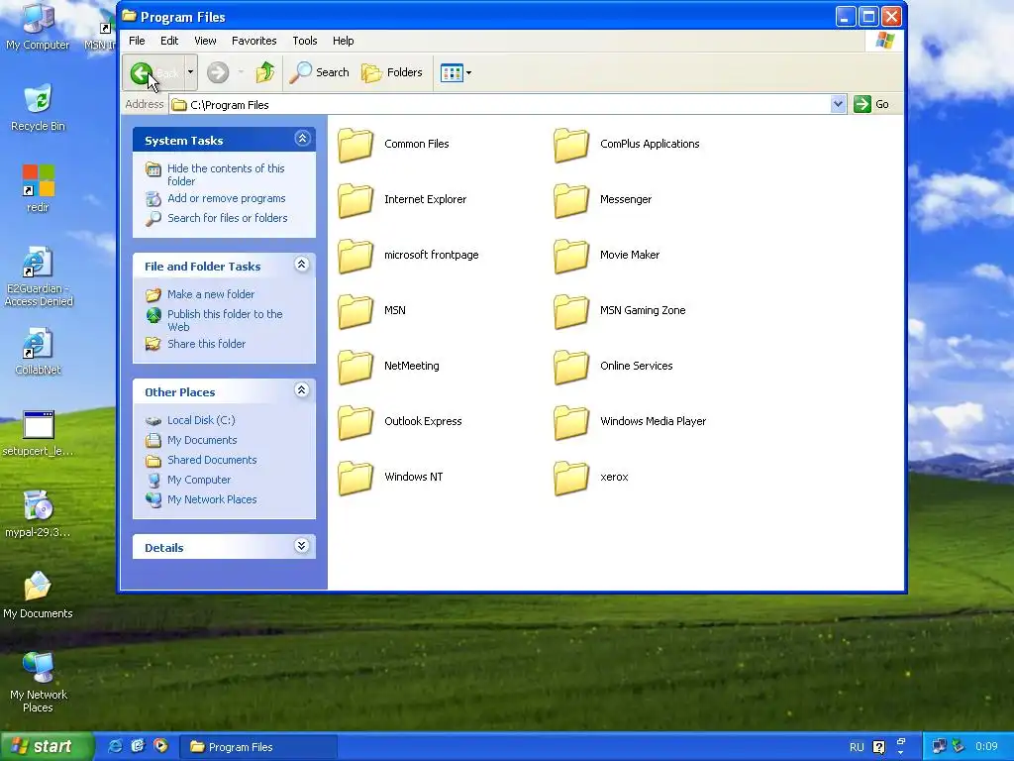Click the RU language indicator

857,747
